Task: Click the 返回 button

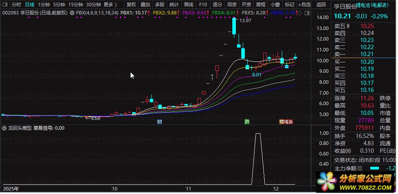Action: click(x=321, y=5)
